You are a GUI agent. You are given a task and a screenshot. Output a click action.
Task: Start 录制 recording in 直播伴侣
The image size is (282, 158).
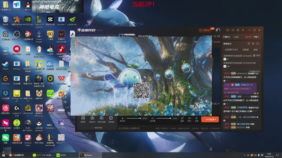pyautogui.click(x=189, y=119)
